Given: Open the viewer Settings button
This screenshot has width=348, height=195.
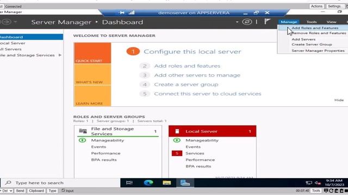Looking at the screenshot, I should coord(335,6).
